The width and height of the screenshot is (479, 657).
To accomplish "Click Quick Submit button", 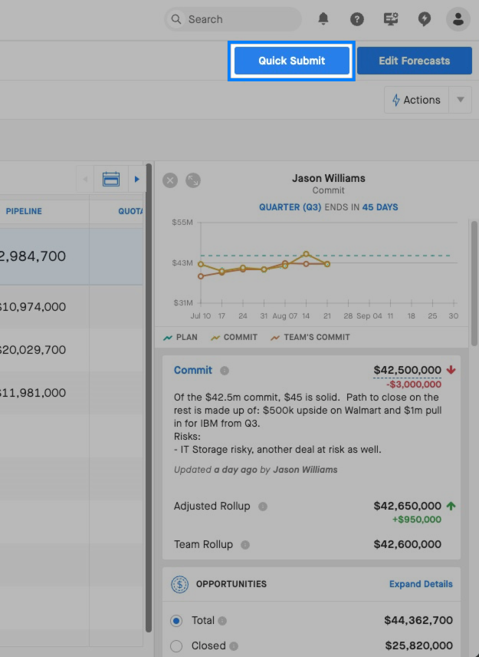I will (x=291, y=61).
